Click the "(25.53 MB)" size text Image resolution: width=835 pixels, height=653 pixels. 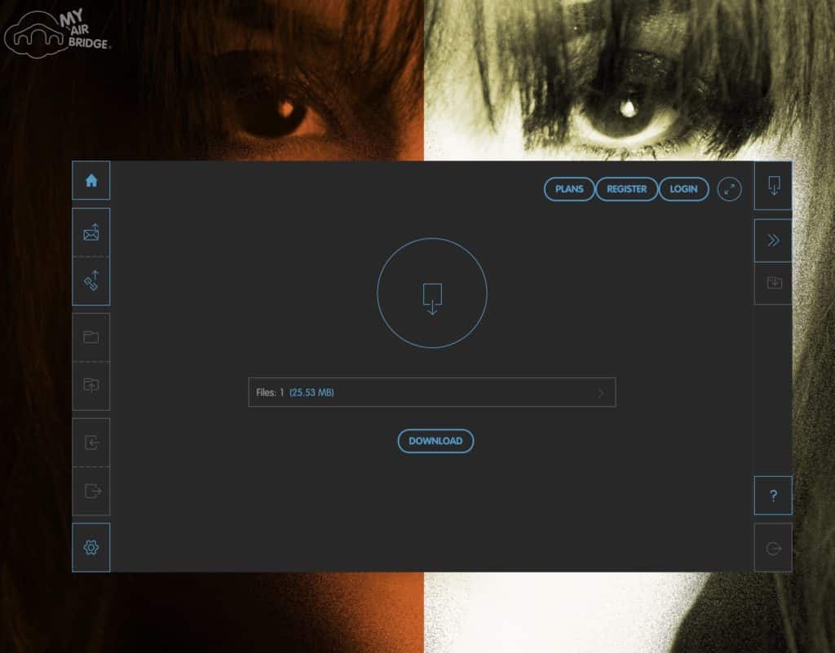(311, 393)
